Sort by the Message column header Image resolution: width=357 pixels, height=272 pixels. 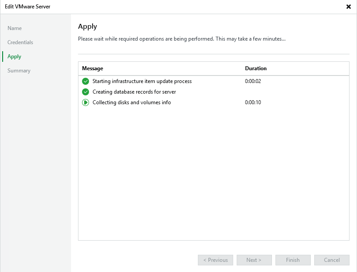93,68
